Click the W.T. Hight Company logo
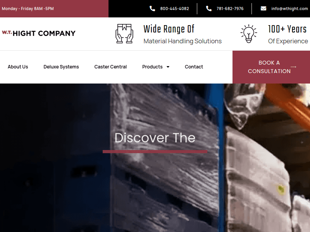This screenshot has height=232, width=310. (38, 33)
